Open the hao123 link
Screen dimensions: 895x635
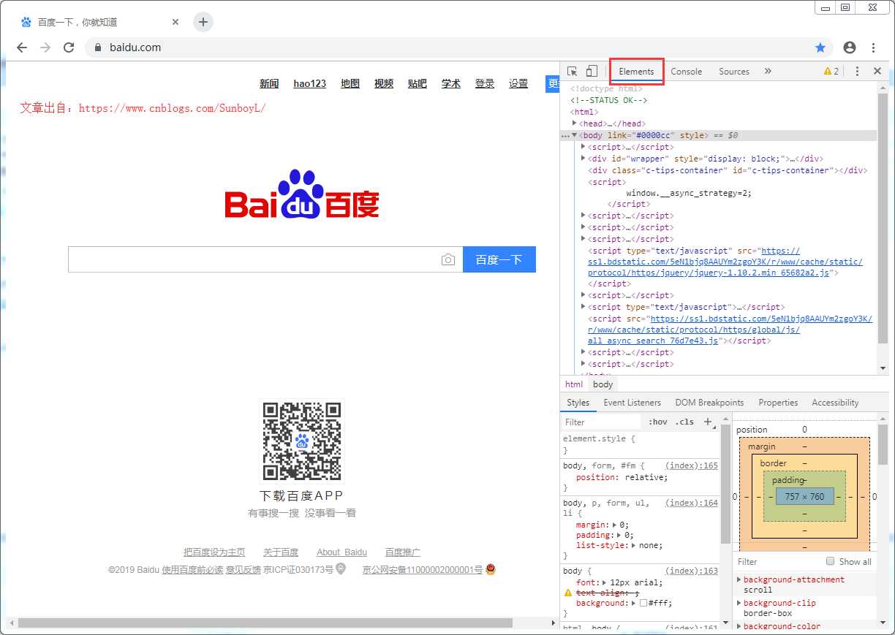point(310,84)
